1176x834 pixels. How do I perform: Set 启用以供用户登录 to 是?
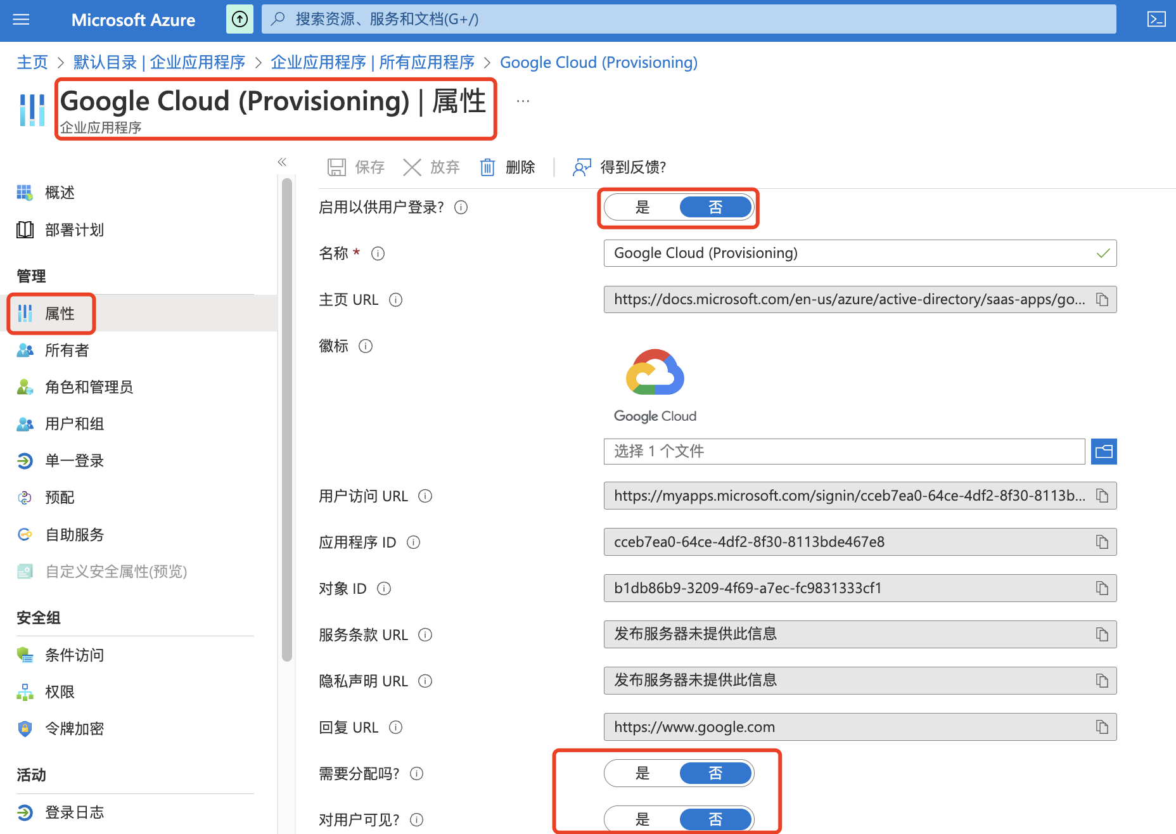coord(642,207)
